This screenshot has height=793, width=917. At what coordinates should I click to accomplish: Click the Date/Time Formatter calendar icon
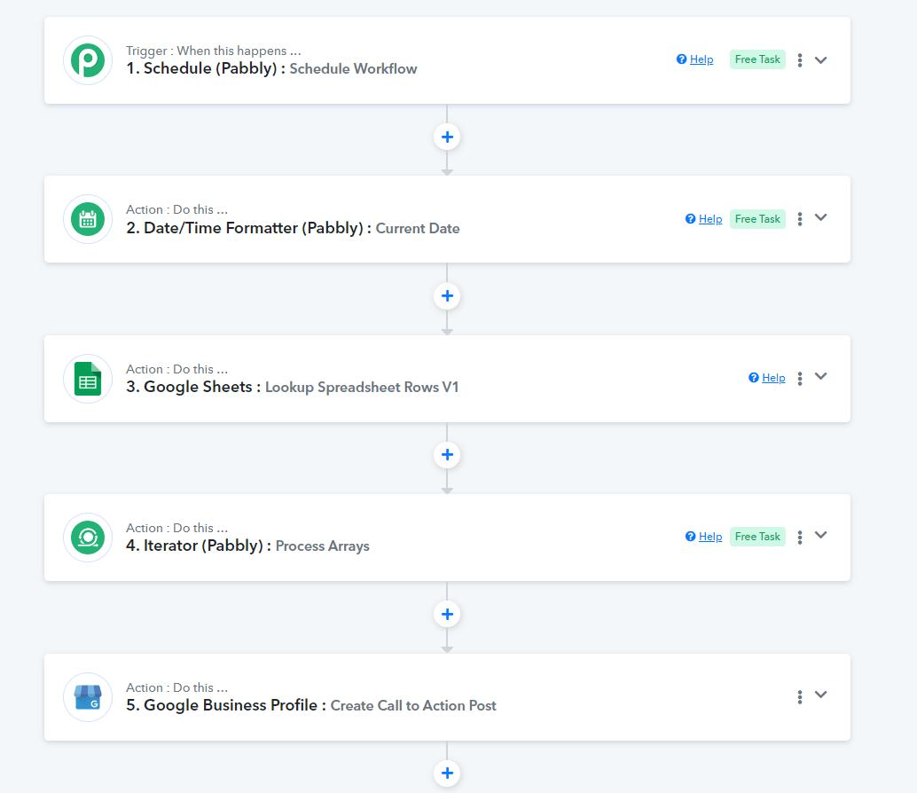tap(88, 219)
